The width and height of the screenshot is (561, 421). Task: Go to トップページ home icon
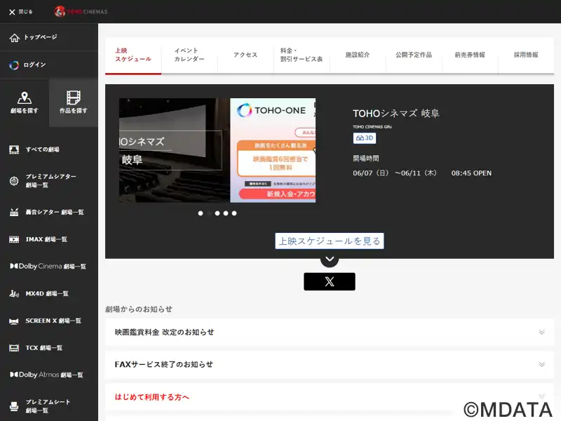click(14, 38)
